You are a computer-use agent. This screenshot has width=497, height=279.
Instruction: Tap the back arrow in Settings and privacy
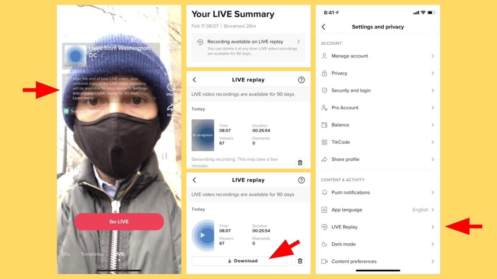pyautogui.click(x=323, y=27)
